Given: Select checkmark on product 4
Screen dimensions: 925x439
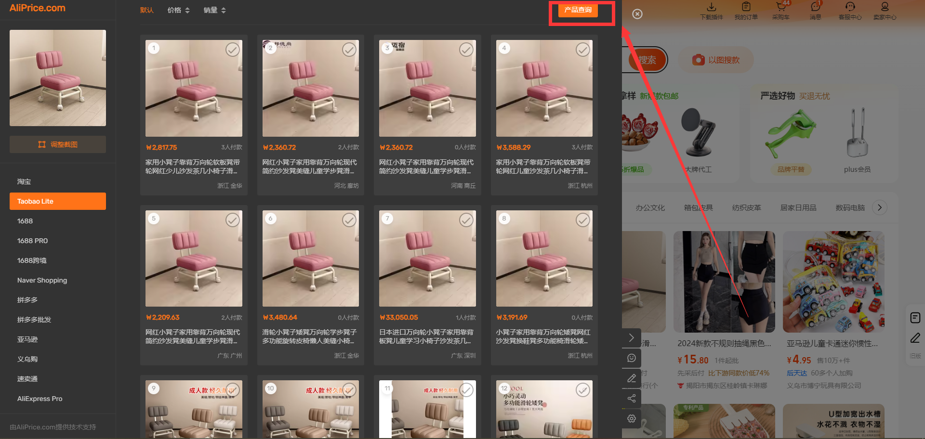Looking at the screenshot, I should point(583,50).
